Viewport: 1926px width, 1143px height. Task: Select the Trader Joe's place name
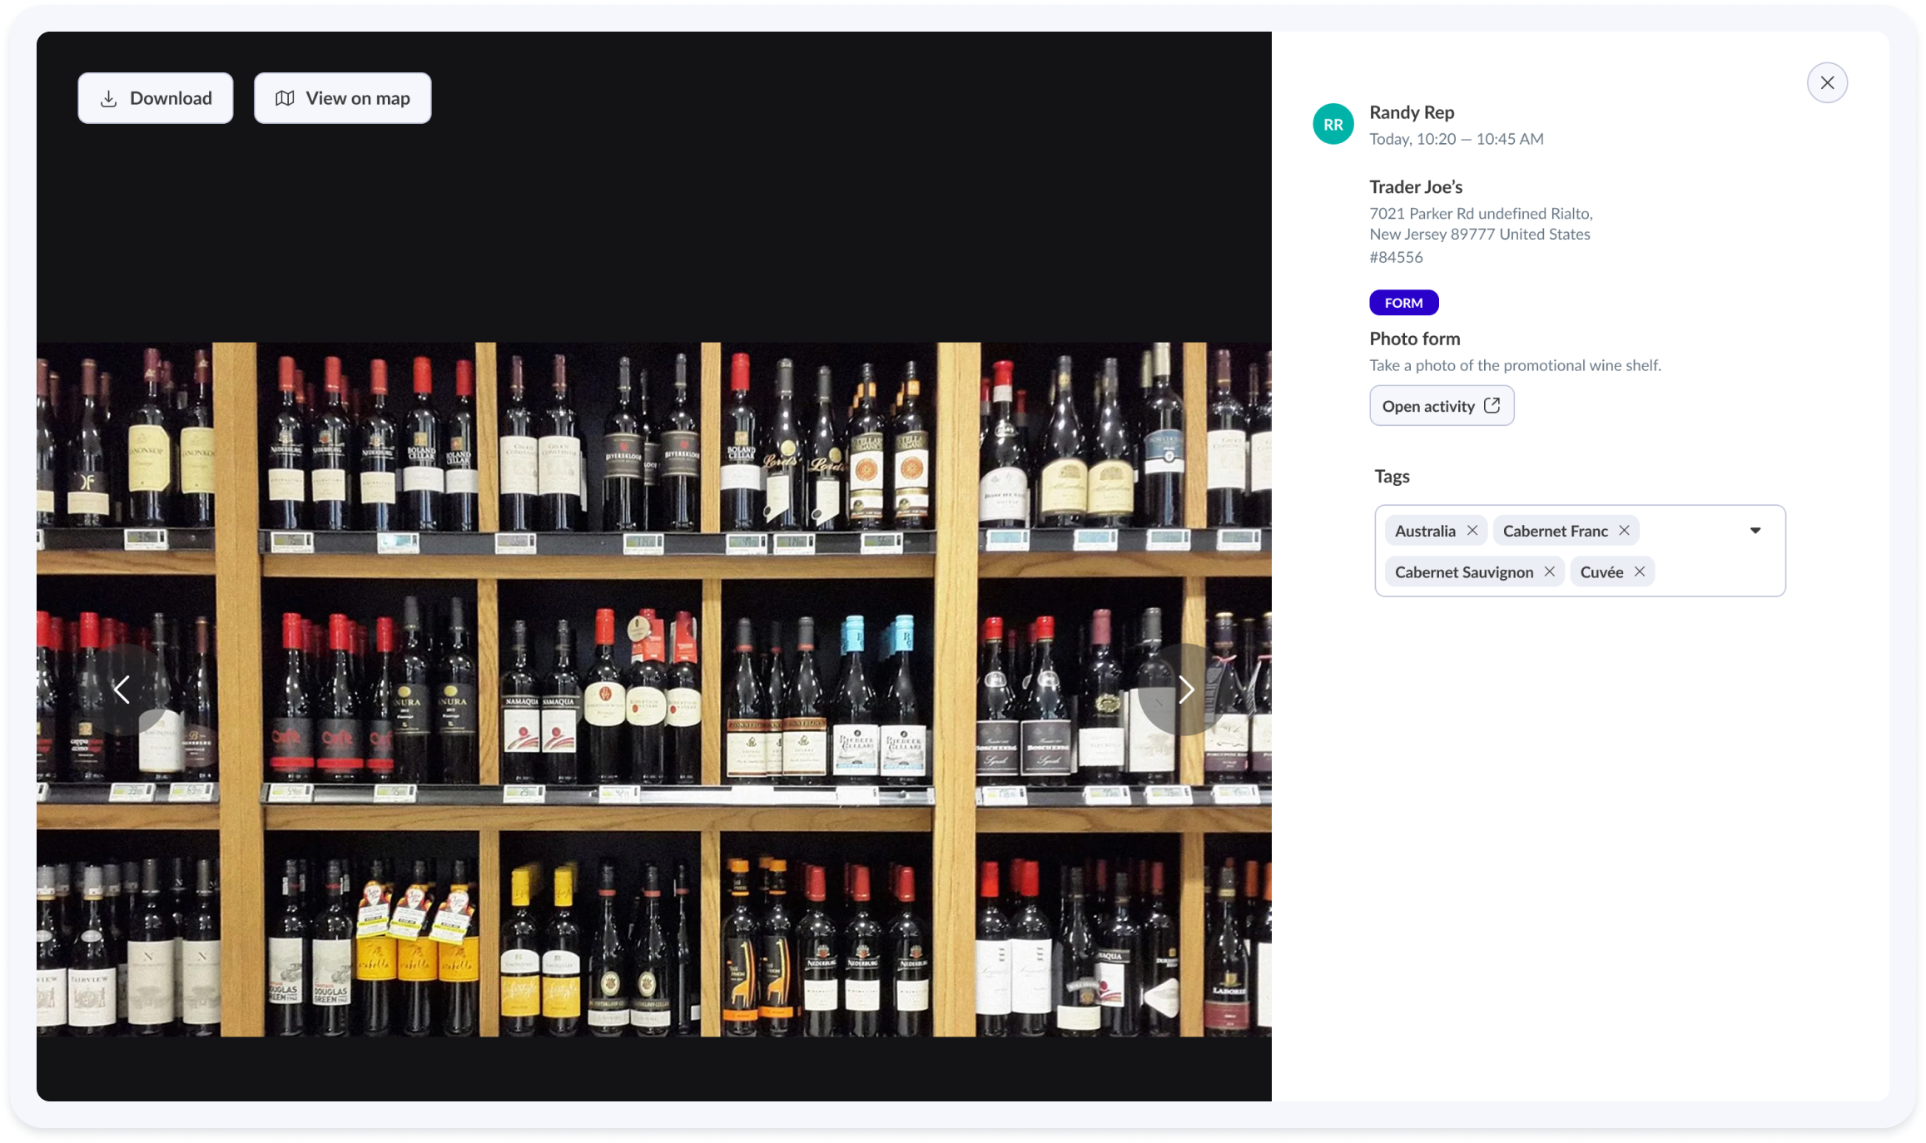click(1416, 186)
